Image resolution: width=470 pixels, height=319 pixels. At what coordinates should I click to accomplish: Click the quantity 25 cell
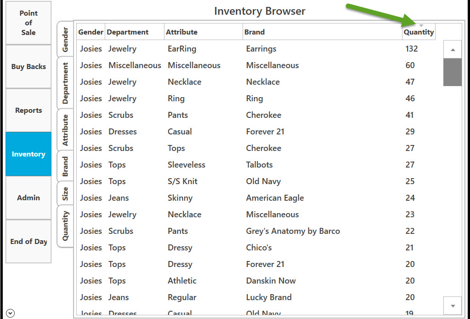410,181
